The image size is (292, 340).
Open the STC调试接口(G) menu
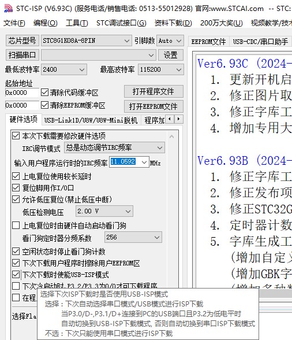coord(121,23)
